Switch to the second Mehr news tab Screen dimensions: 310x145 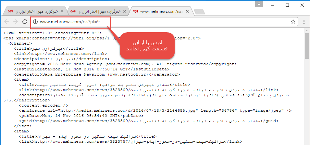coord(98,11)
